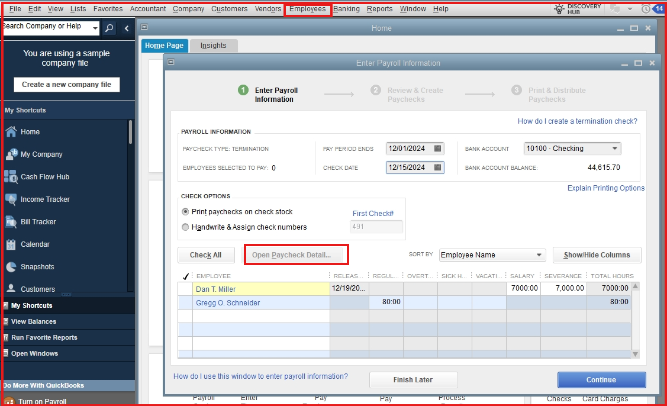Open Snapshots pie chart icon
The width and height of the screenshot is (667, 406).
coord(11,267)
